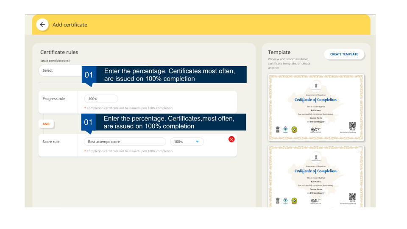The height and width of the screenshot is (229, 407).
Task: Open the Best attempt score selector
Action: point(125,142)
